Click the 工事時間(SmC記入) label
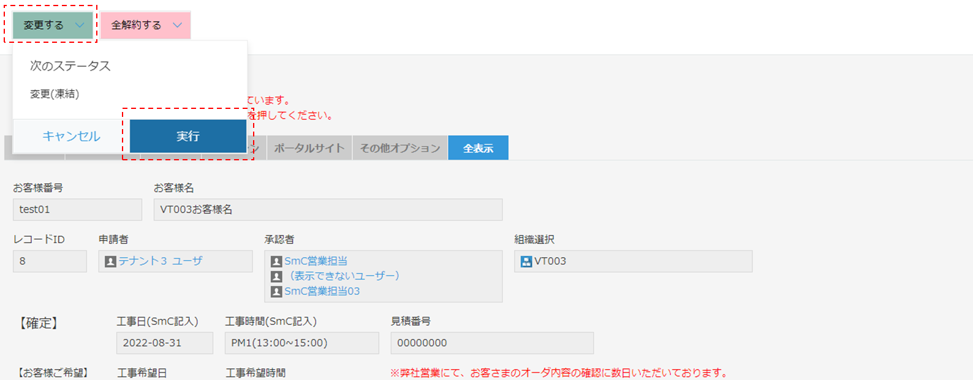The width and height of the screenshot is (973, 380). 271,321
